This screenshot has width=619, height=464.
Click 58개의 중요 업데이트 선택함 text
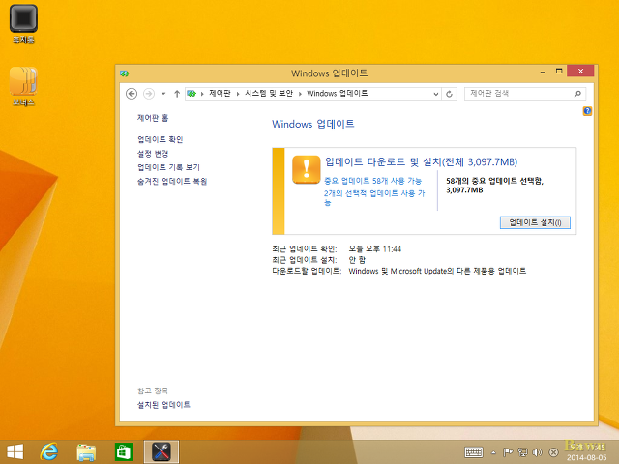(494, 181)
